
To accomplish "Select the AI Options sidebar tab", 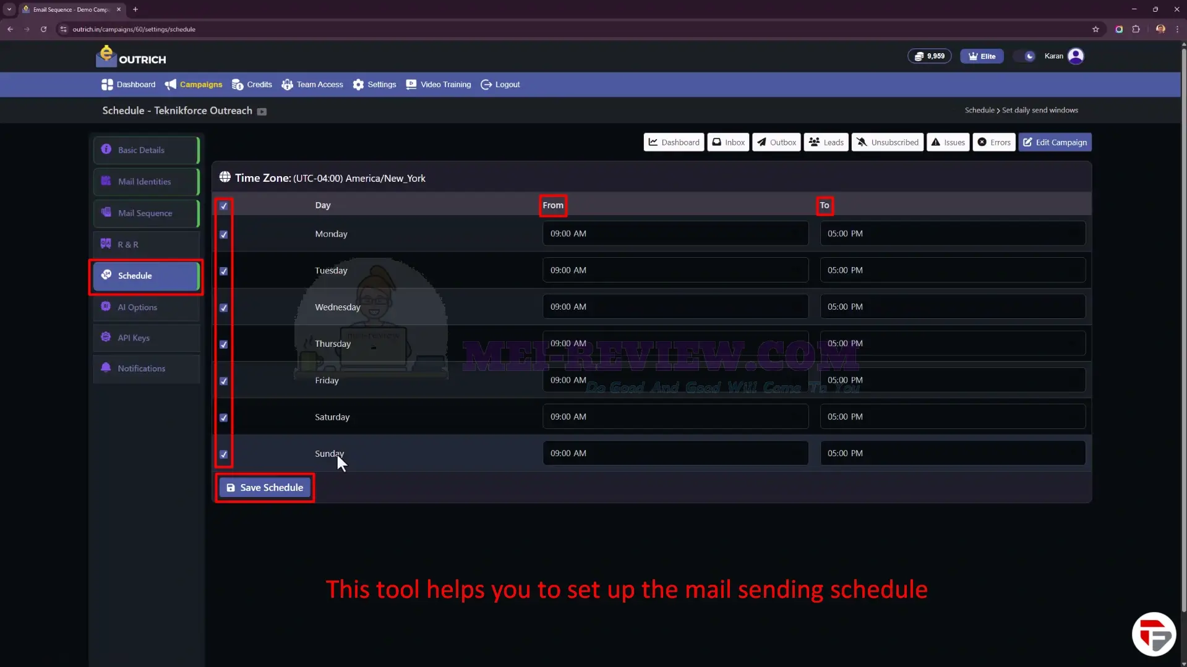I will [147, 307].
